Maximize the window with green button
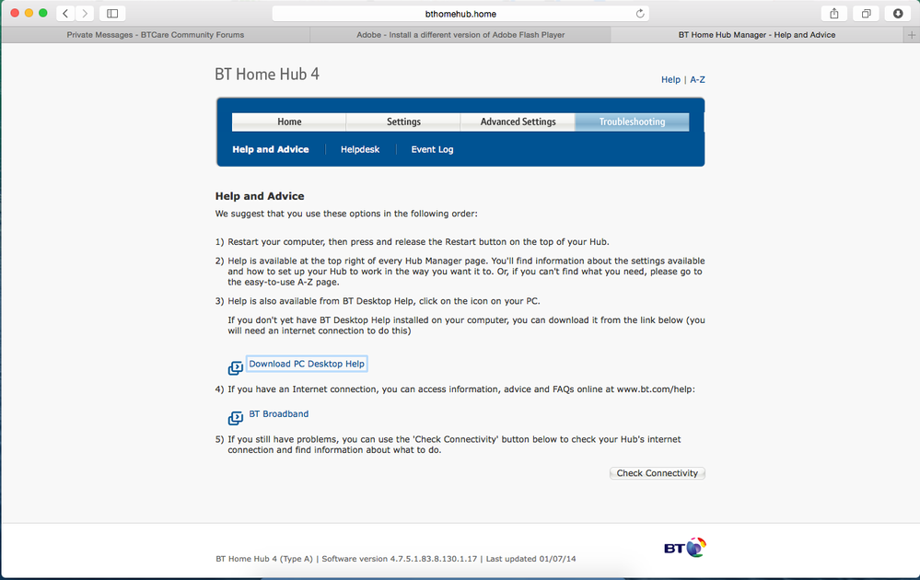The image size is (920, 580). [43, 13]
